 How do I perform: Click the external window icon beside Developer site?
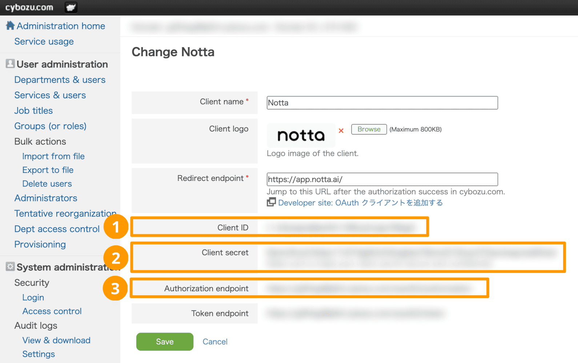271,202
